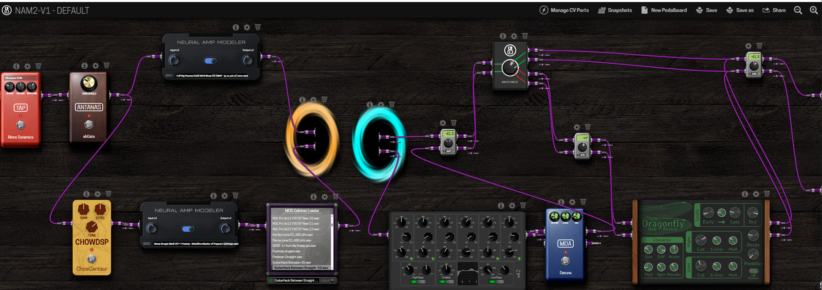822x290 pixels.
Task: Click ChowCentaur Gain knob
Action: pos(83,209)
